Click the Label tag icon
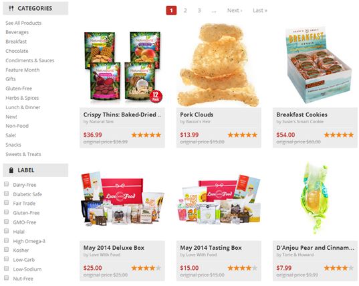Image resolution: width=359 pixels, height=286 pixels. tap(11, 170)
